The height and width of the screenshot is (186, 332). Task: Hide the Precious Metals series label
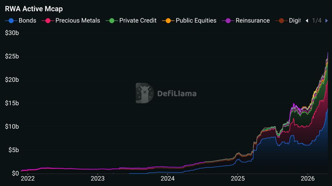[x=77, y=21]
